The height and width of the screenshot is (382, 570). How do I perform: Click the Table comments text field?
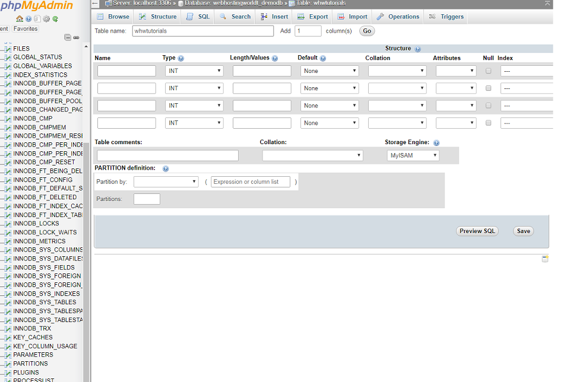[x=167, y=155]
